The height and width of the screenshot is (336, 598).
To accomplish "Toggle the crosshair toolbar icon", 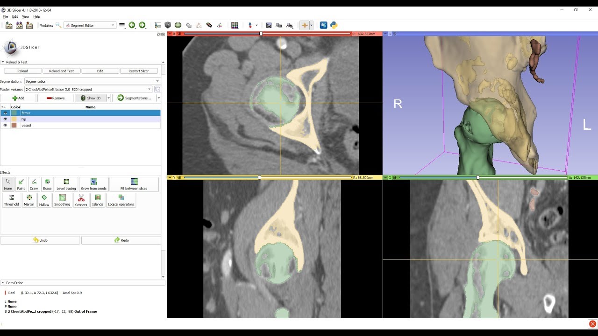I will (x=304, y=25).
